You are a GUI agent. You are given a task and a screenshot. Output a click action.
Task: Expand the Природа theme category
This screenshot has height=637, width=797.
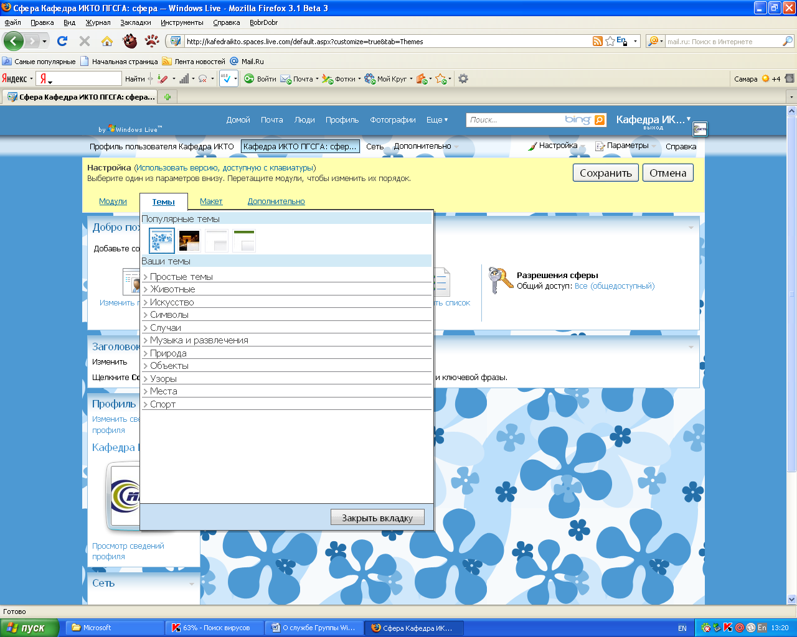[286, 353]
